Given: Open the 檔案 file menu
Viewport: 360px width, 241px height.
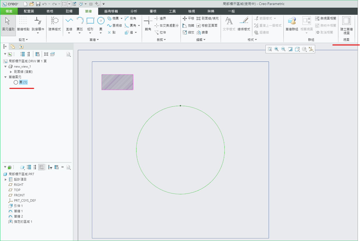Looking at the screenshot, I should [9, 11].
